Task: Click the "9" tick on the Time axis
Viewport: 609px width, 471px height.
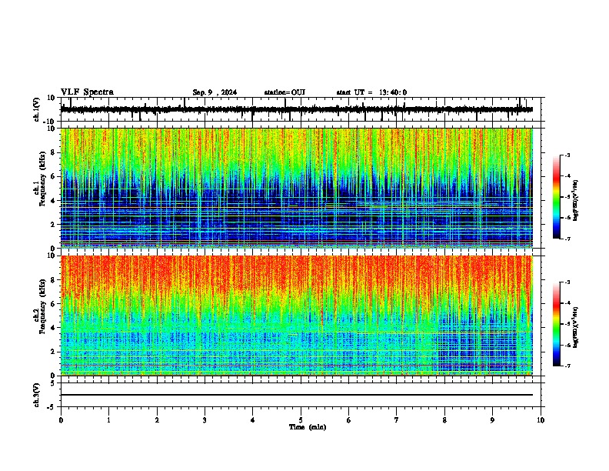Action: pyautogui.click(x=492, y=420)
